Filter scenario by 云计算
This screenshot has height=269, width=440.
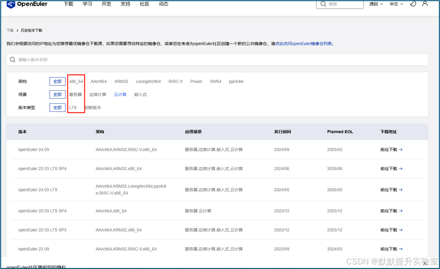[x=120, y=94]
